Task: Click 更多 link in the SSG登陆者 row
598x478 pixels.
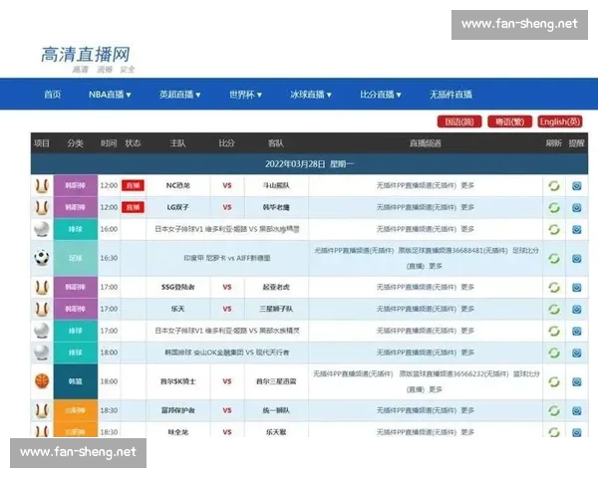Action: pyautogui.click(x=467, y=287)
